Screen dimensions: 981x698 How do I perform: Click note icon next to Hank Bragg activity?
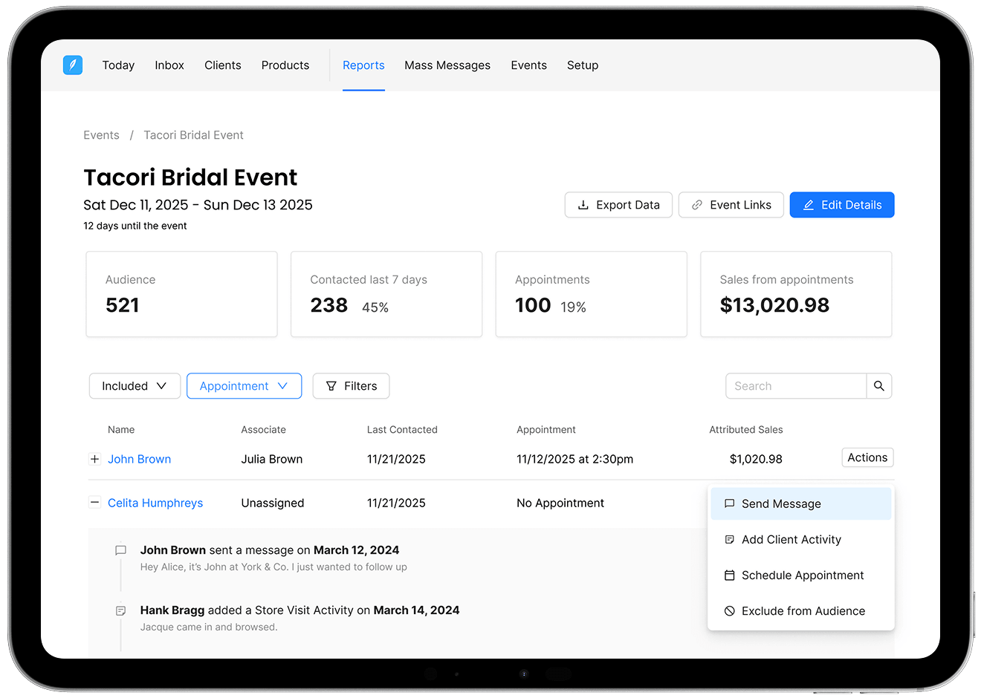(120, 610)
